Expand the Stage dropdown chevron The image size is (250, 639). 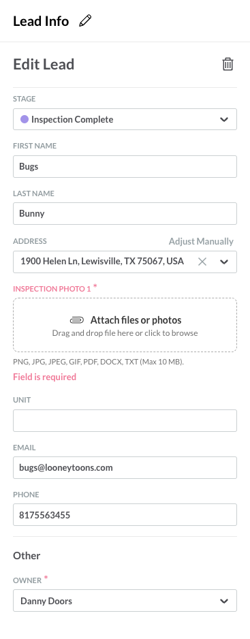pos(224,119)
